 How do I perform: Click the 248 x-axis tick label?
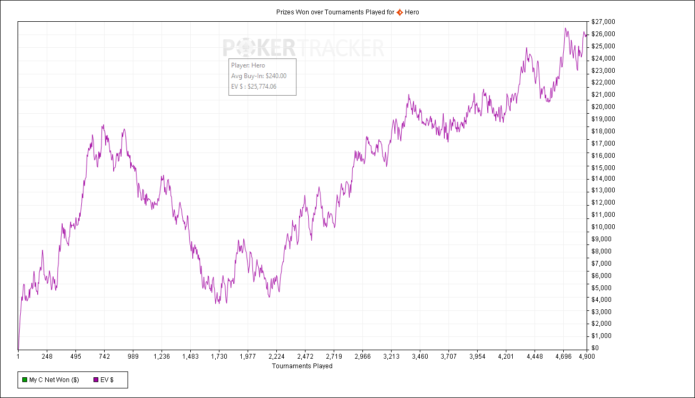pos(47,357)
